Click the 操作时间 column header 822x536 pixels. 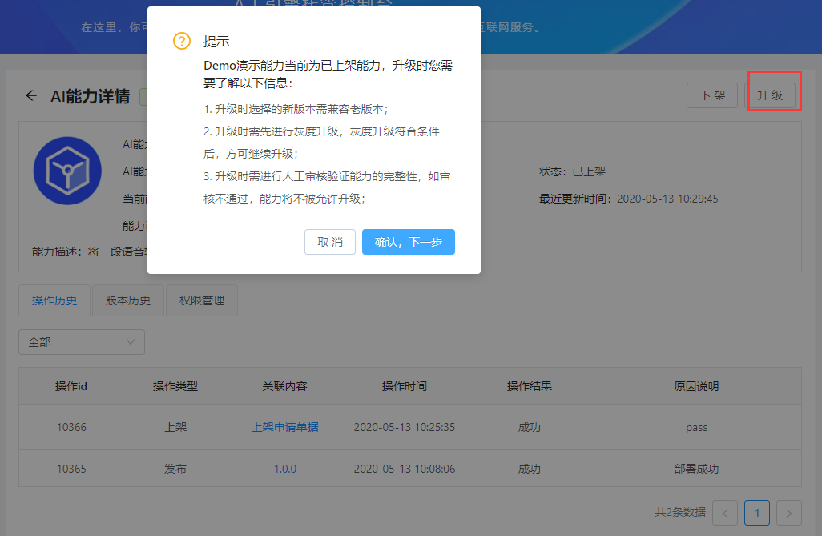pyautogui.click(x=404, y=386)
